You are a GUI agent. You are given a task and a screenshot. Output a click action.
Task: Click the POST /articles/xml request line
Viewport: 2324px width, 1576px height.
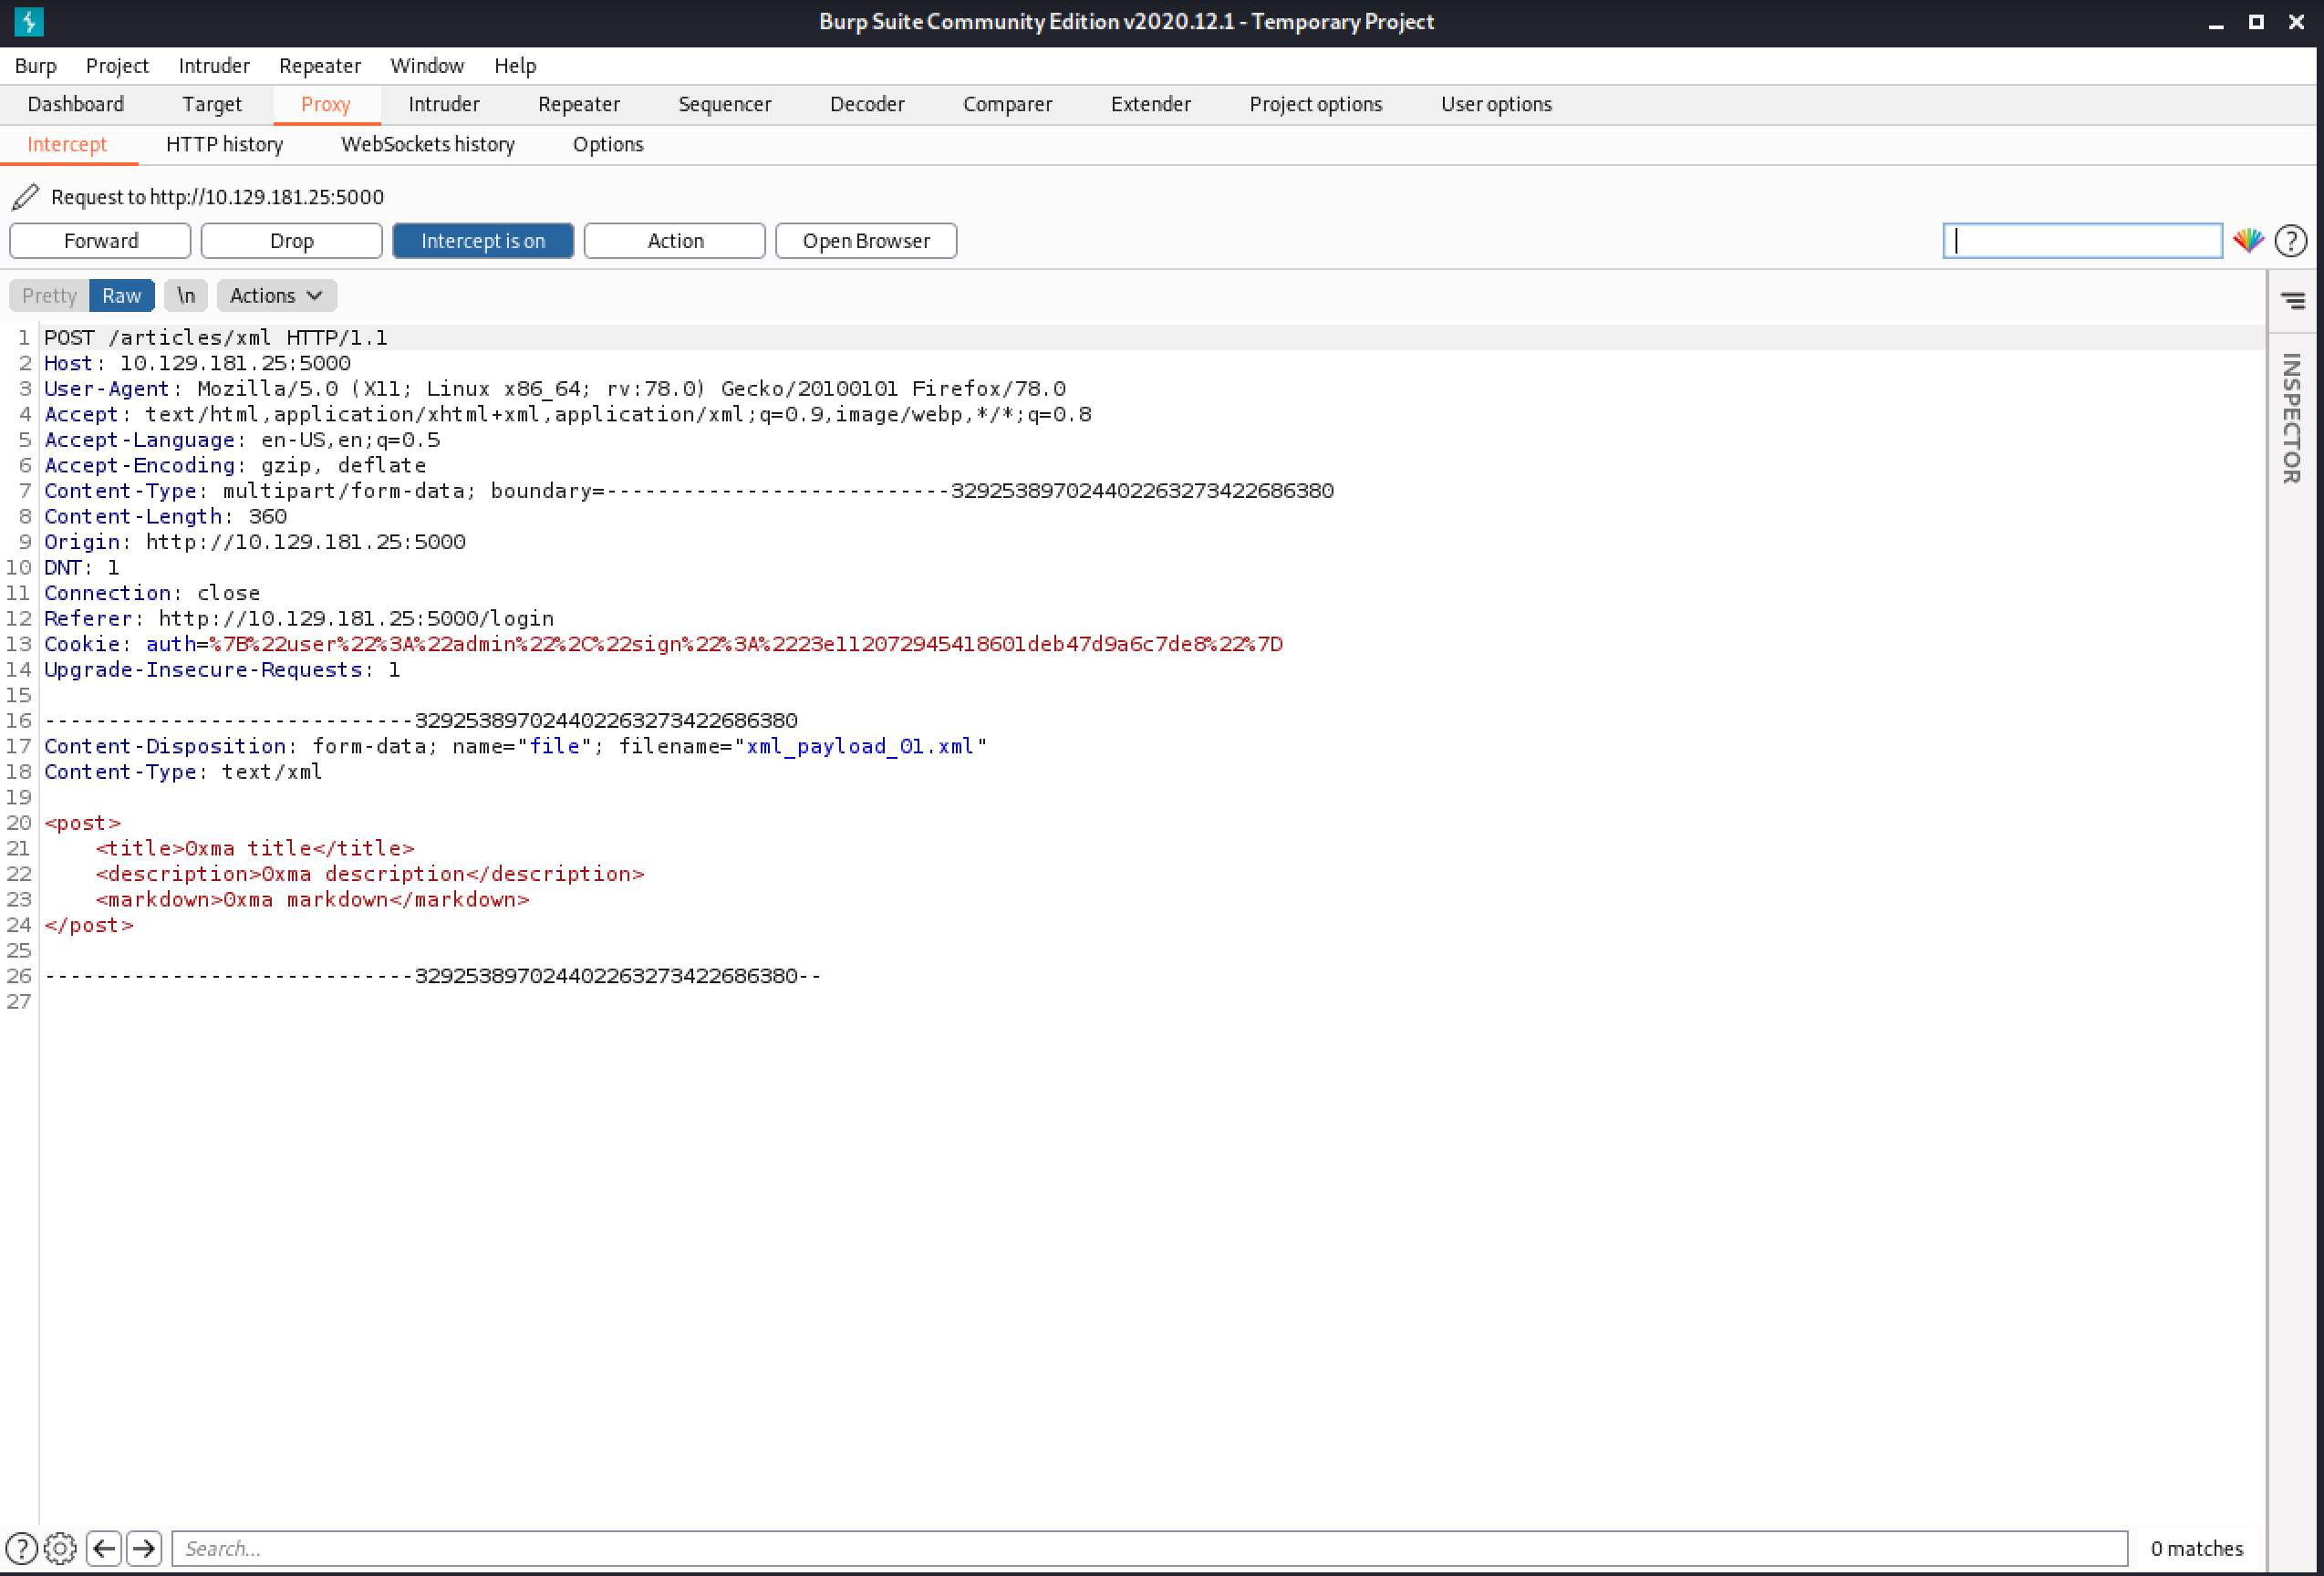click(215, 338)
